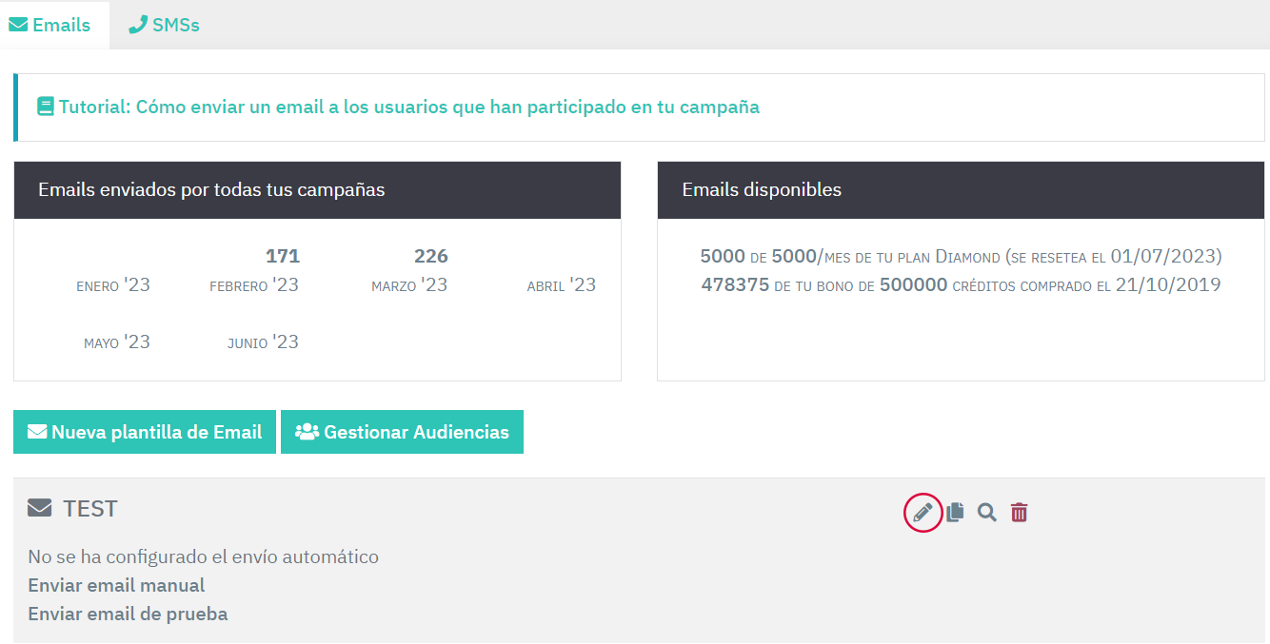Edit the TEST template with the pencil icon
This screenshot has width=1270, height=644.
point(922,512)
